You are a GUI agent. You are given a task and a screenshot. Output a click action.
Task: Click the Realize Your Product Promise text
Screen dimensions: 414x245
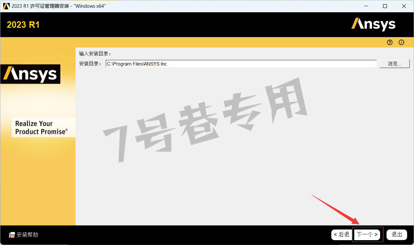[42, 128]
